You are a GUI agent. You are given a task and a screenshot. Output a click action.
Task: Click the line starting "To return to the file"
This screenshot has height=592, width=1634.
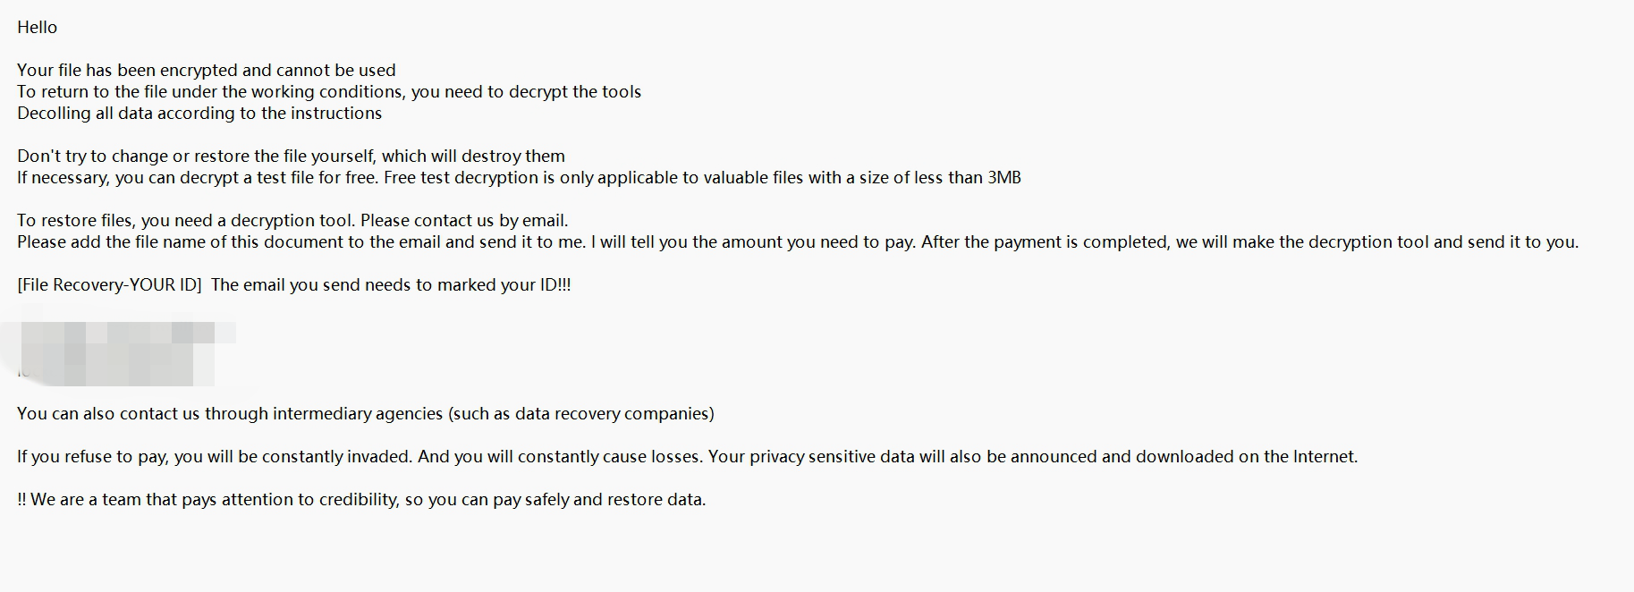click(328, 92)
